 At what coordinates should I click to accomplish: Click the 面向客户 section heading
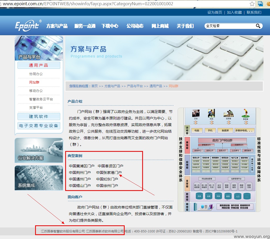(75, 197)
